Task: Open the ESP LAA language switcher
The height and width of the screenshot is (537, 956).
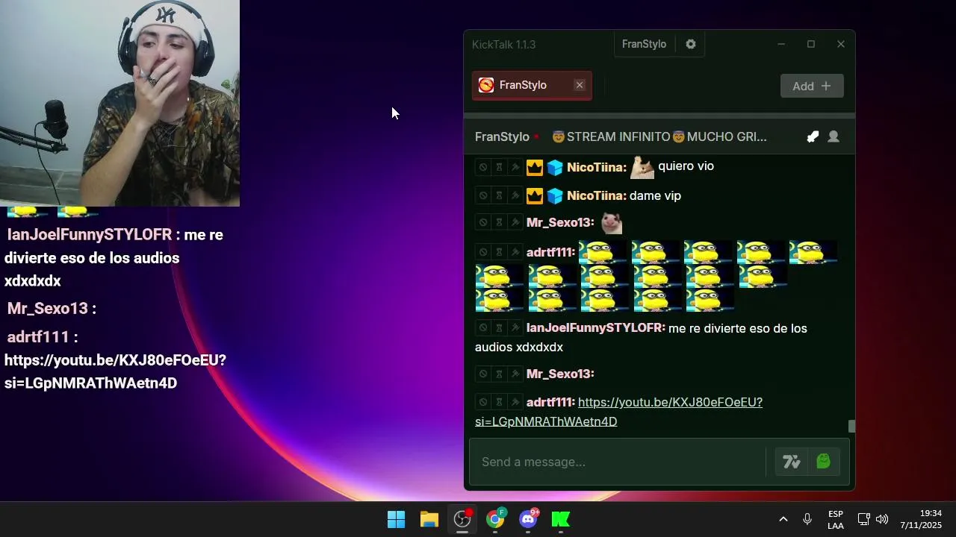Action: click(x=836, y=519)
